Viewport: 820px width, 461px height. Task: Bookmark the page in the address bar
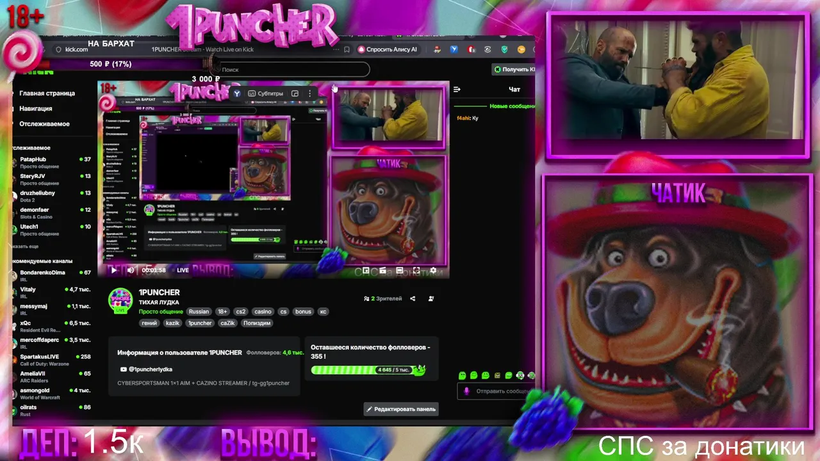click(347, 49)
